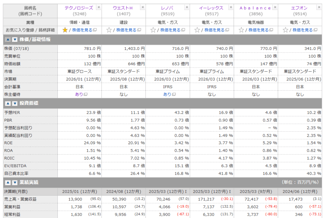The image size is (323, 218).
Task: Open レノバ 株主優待 あり link
Action: 167,94
